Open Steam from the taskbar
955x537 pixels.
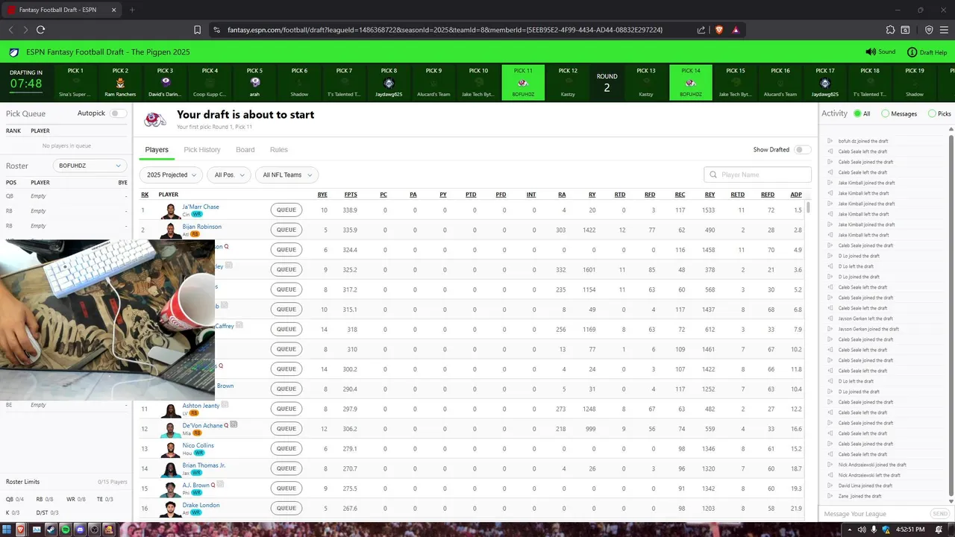pyautogui.click(x=51, y=530)
